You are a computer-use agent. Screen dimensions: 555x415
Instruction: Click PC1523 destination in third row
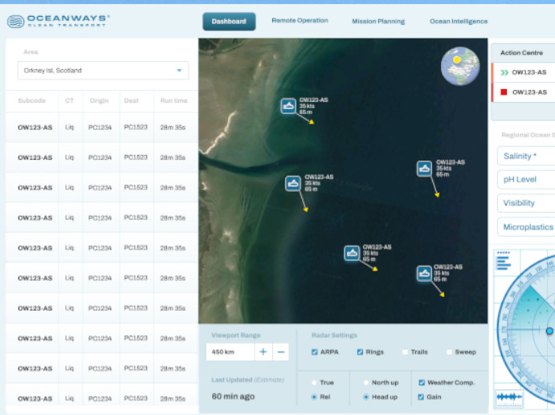[x=136, y=188]
